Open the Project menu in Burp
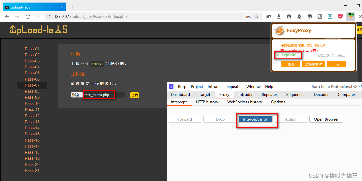362x181 pixels. pos(197,87)
